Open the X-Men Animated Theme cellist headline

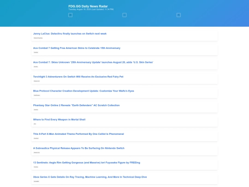[x=78, y=134]
